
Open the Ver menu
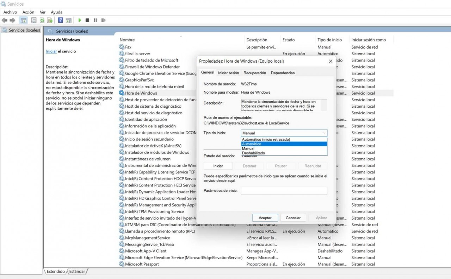pyautogui.click(x=43, y=12)
